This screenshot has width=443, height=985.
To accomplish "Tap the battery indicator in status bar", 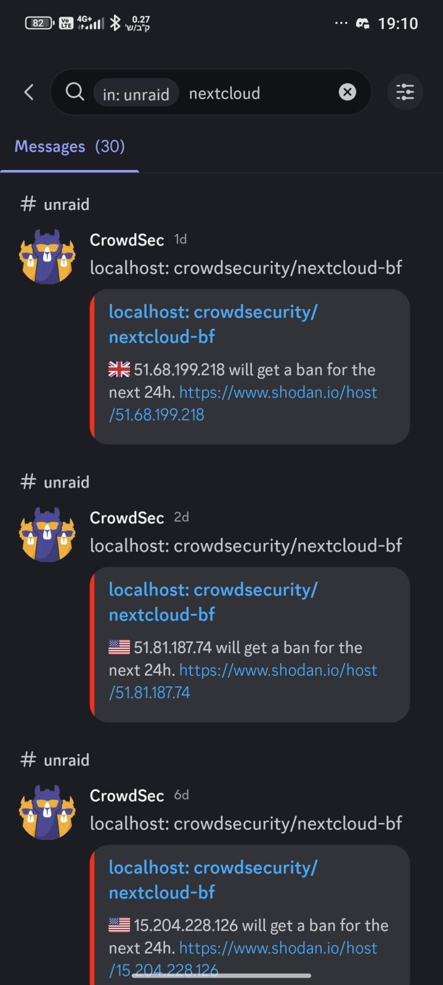I will click(x=39, y=23).
